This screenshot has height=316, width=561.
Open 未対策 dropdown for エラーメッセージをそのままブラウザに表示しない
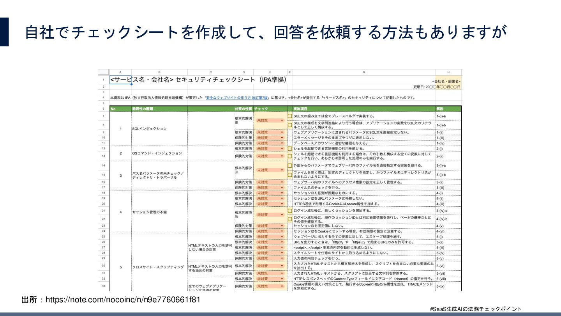pyautogui.click(x=270, y=138)
